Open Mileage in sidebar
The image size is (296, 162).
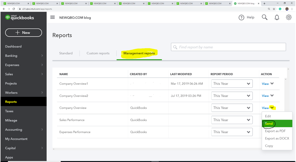coord(11,120)
